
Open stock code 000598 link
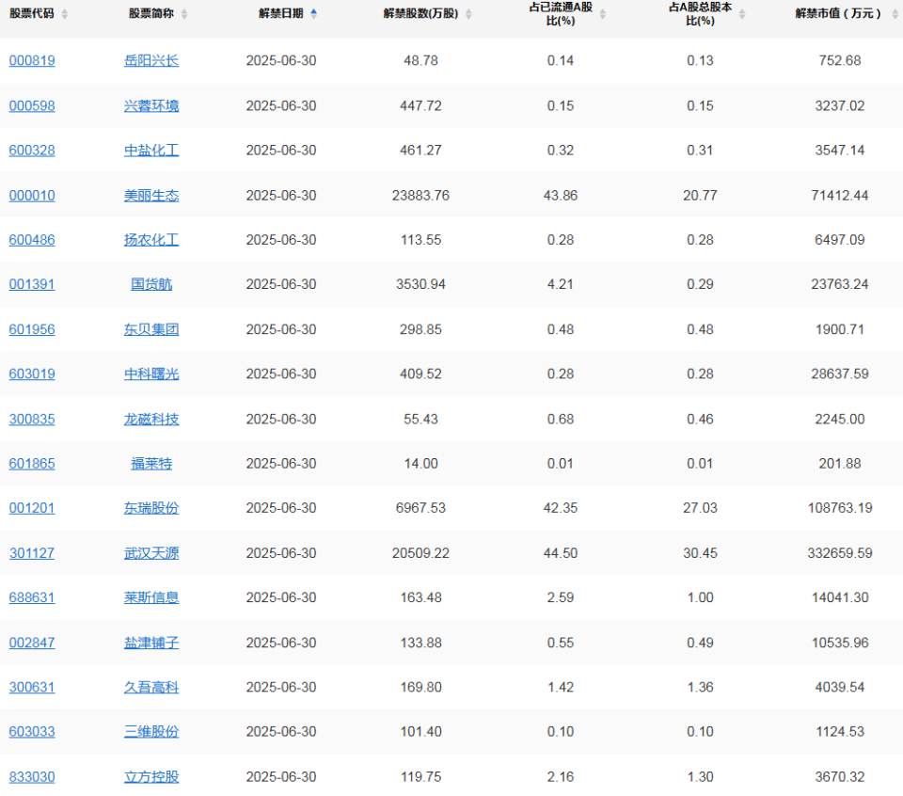[32, 106]
